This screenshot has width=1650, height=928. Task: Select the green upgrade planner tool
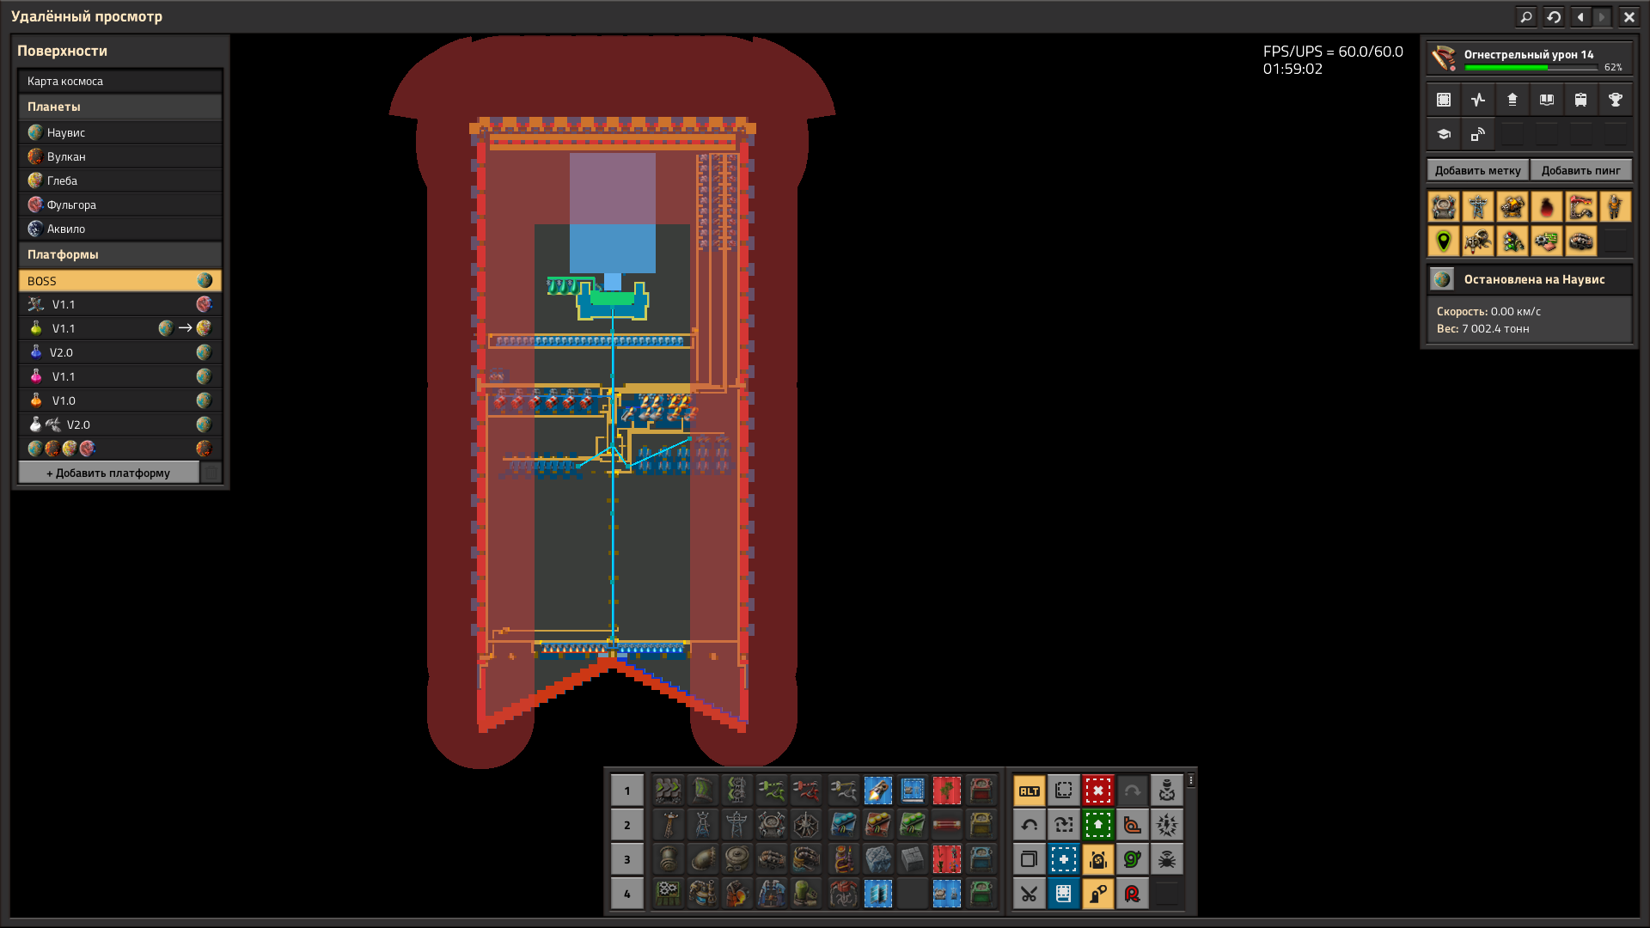coord(1097,825)
